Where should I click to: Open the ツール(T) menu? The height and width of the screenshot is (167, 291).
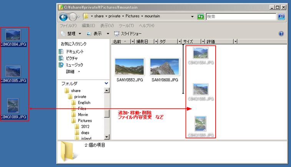click(x=126, y=26)
